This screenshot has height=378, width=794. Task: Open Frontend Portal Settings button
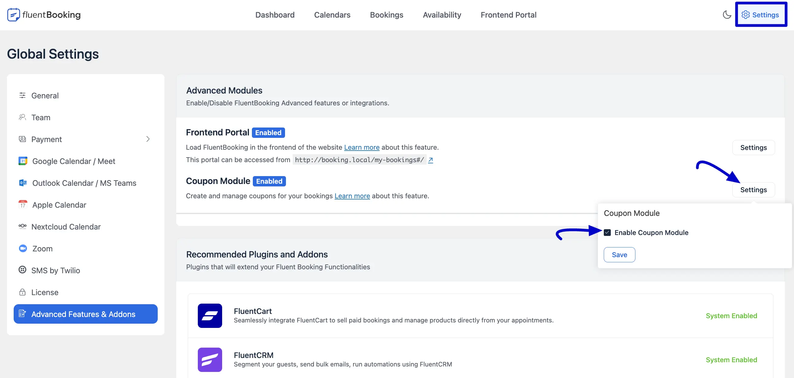click(753, 148)
